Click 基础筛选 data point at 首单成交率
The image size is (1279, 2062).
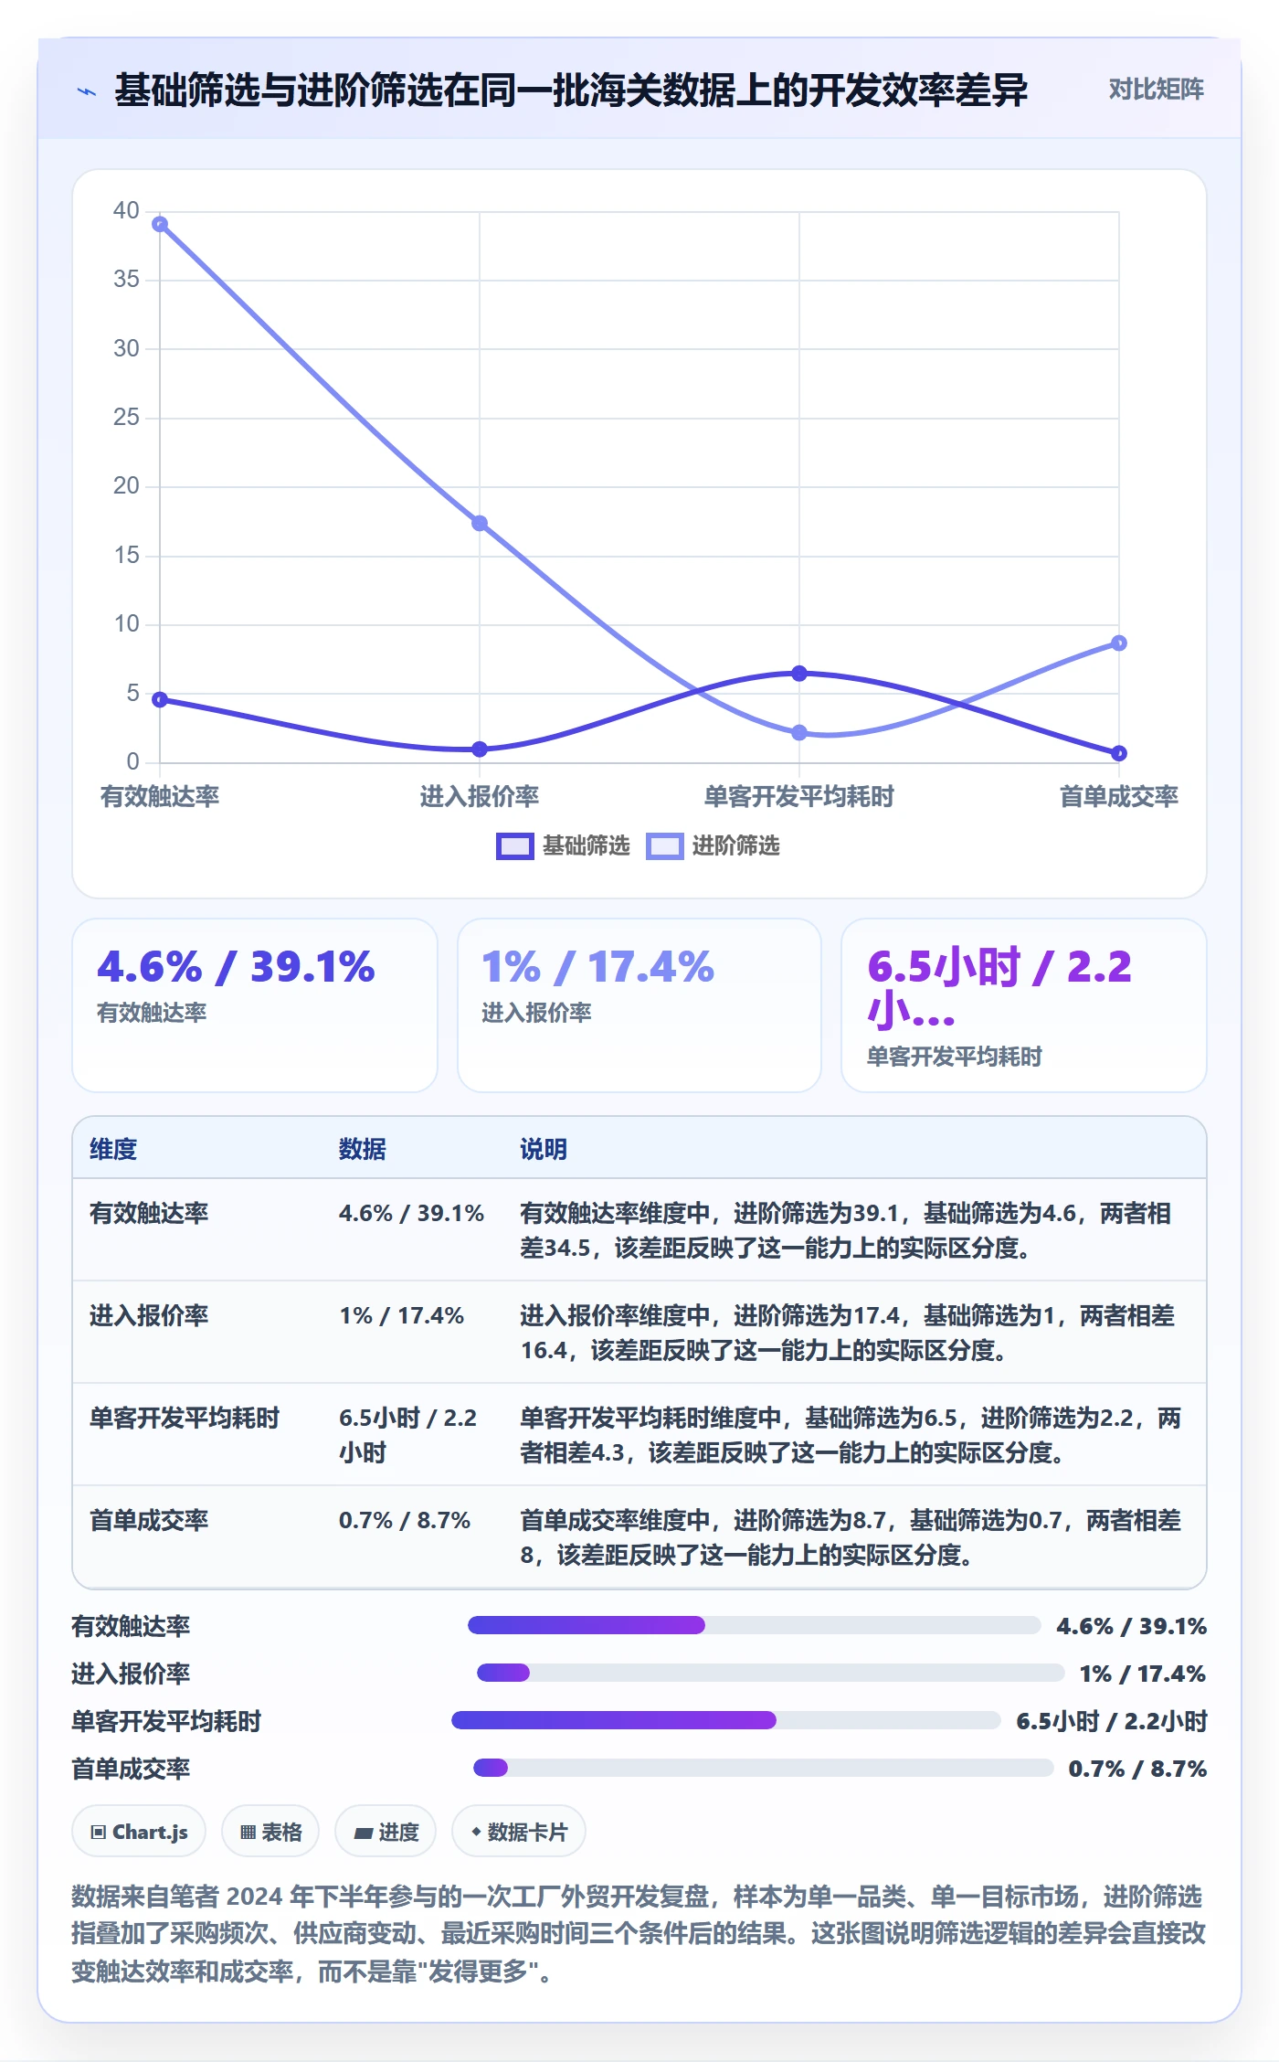(1119, 753)
